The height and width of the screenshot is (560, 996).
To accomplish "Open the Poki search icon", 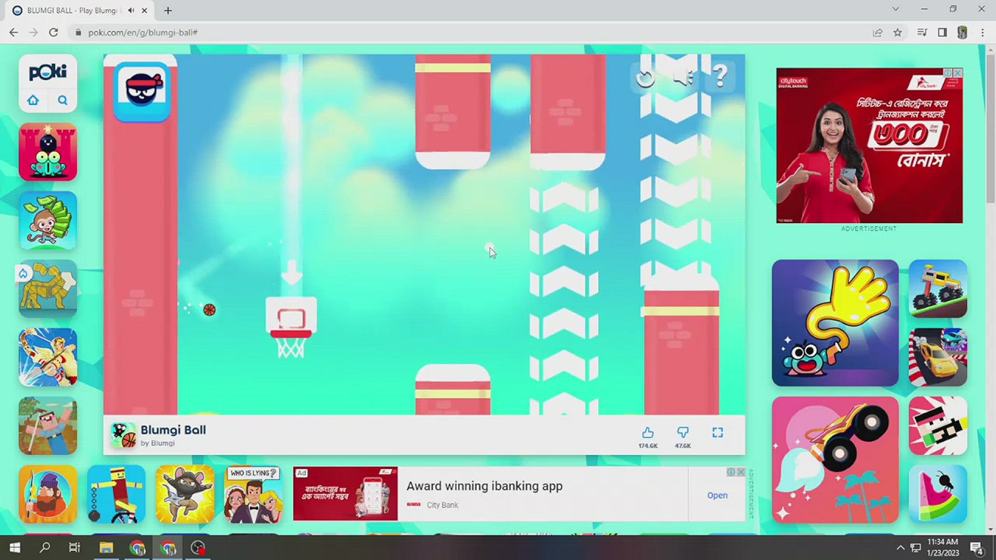I will [63, 100].
